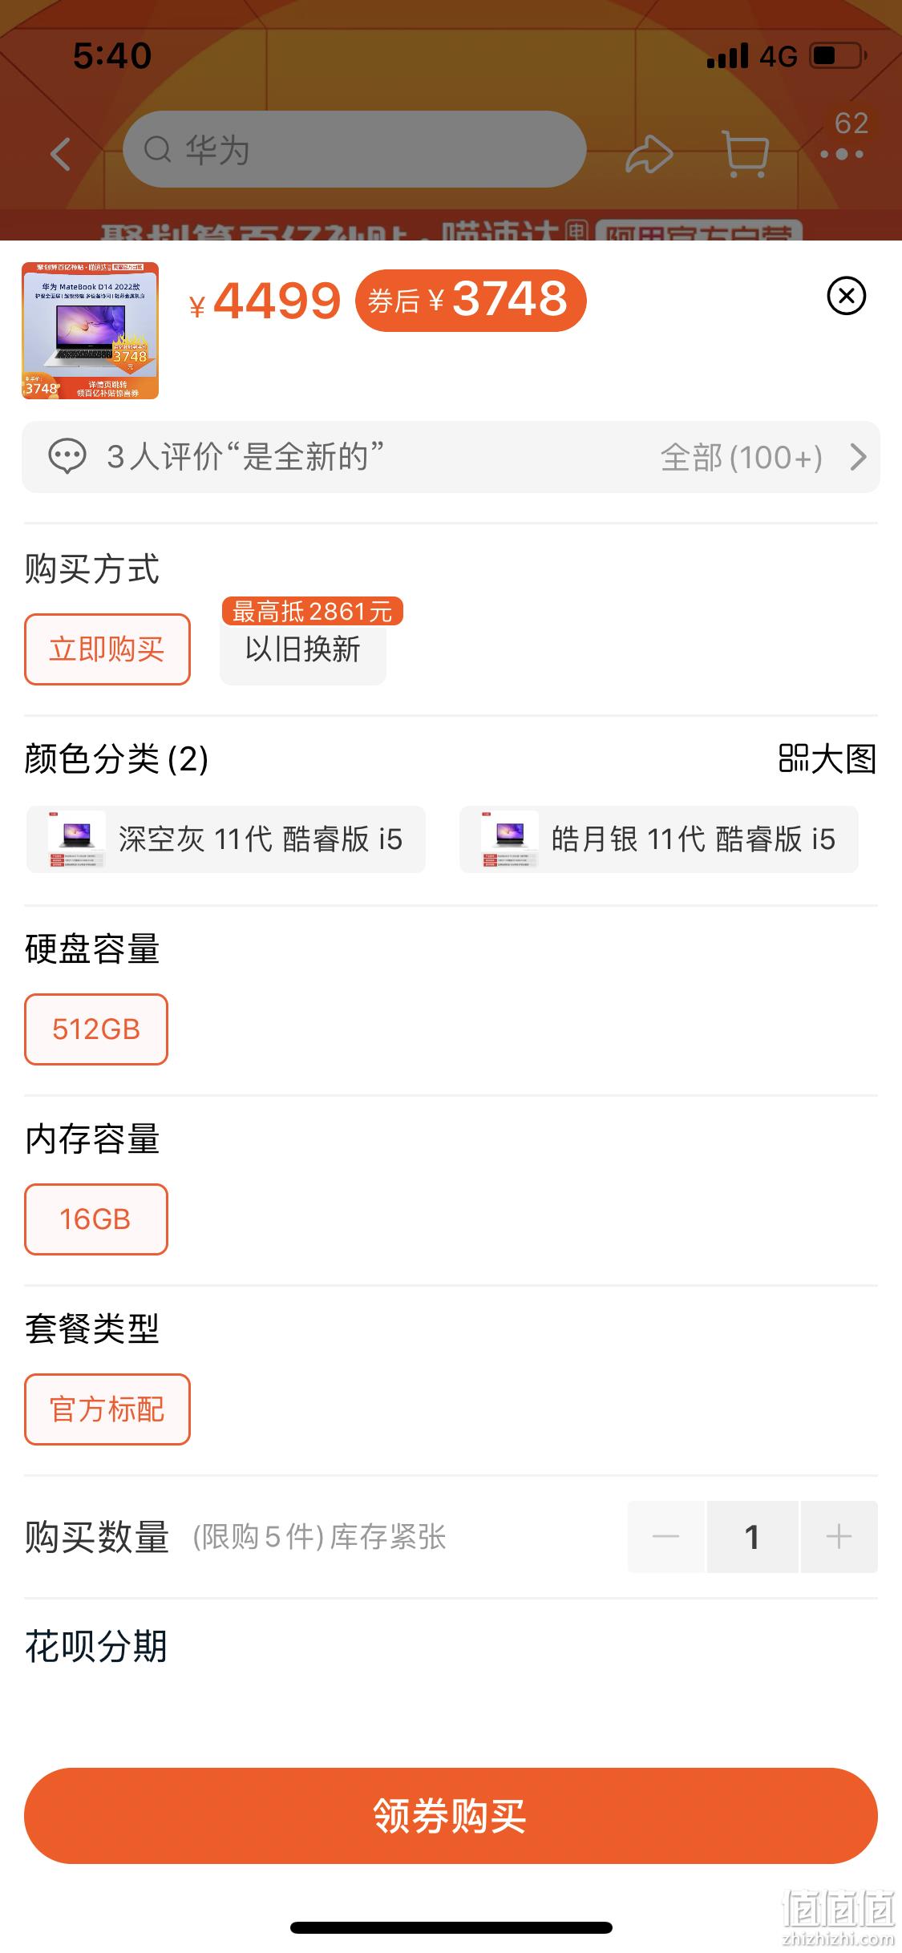Tap the back arrow icon
The width and height of the screenshot is (902, 1953).
[x=61, y=153]
